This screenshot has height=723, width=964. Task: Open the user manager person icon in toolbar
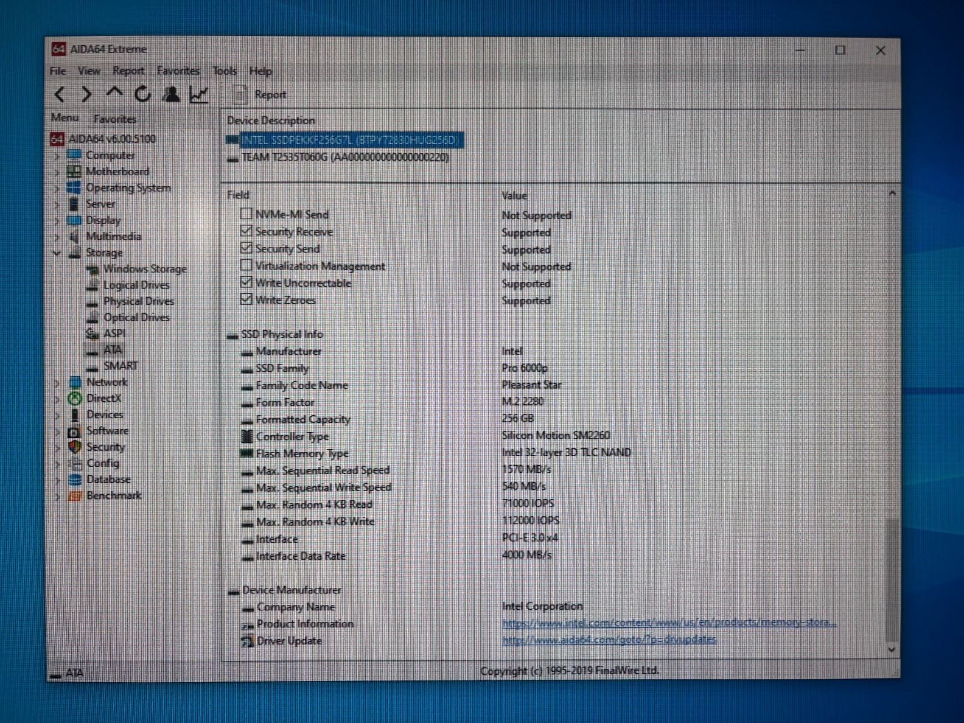[172, 94]
